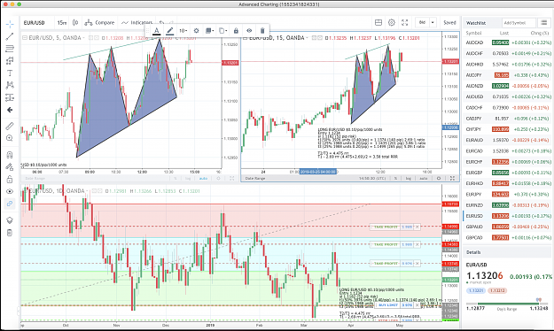This screenshot has width=554, height=331.
Task: Click the back arrow icon in sidebar
Action: click(10, 110)
